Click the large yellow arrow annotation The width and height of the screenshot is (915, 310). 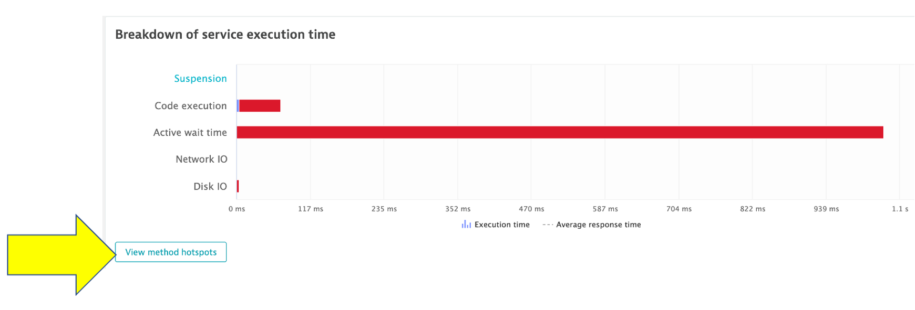click(58, 255)
